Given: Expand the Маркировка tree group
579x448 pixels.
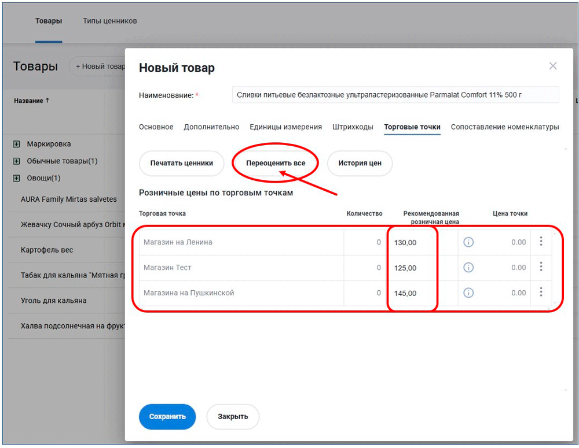Looking at the screenshot, I should tap(16, 144).
